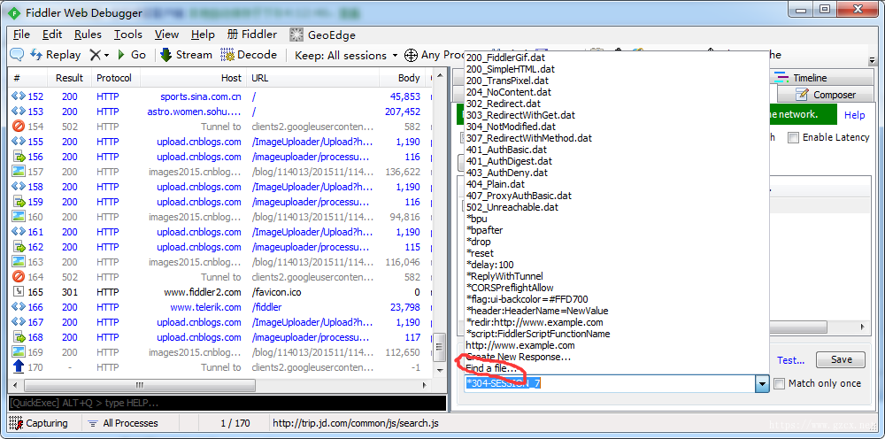Click the Capturing status bar icon

[16, 423]
